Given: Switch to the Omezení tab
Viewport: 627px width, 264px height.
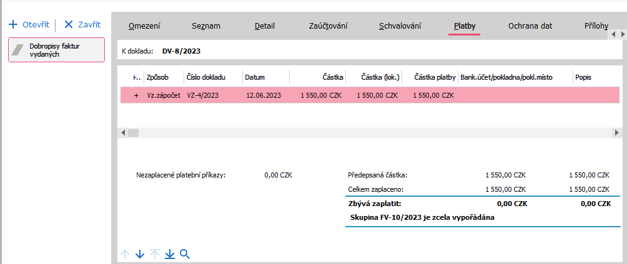Looking at the screenshot, I should point(144,26).
